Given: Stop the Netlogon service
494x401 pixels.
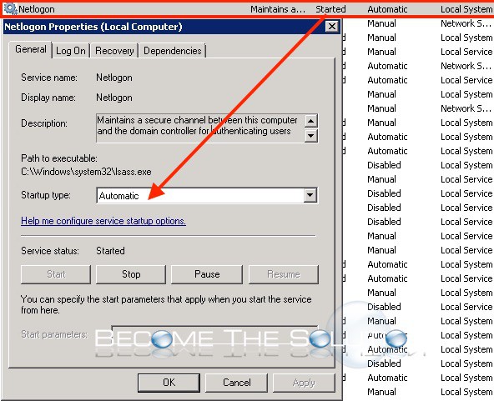Looking at the screenshot, I should tap(131, 274).
